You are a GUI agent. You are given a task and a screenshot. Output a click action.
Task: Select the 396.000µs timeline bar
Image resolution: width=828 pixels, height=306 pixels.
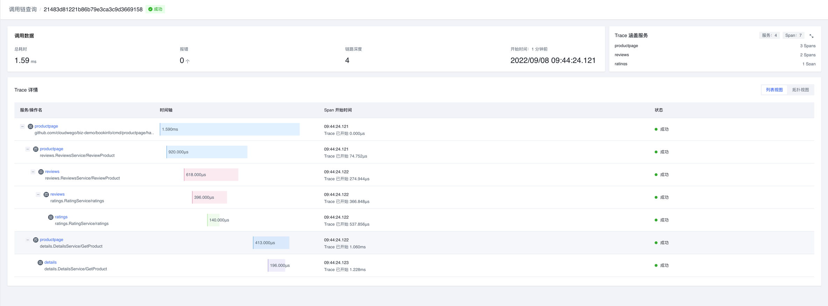pos(209,197)
